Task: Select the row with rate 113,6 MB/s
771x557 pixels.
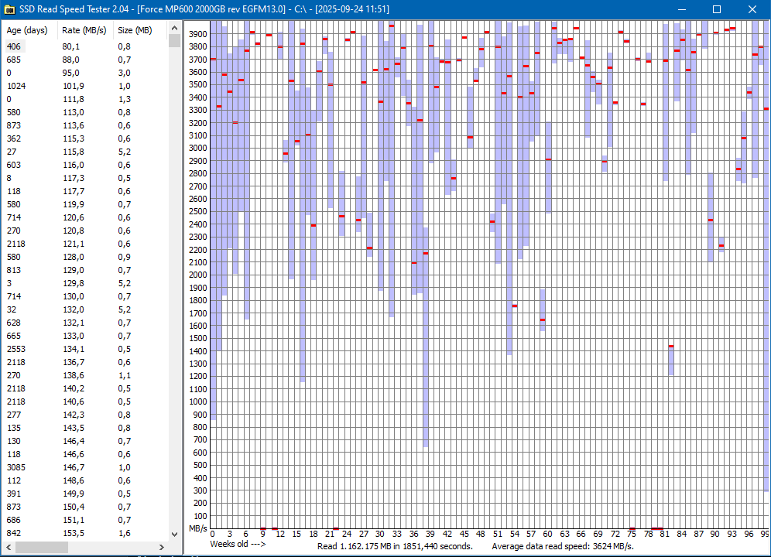Action: 84,125
